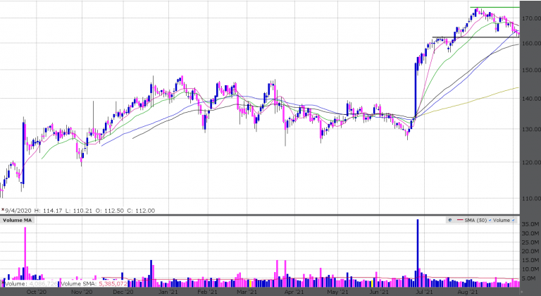Click the Apr '21 date axis label
Image resolution: width=541 pixels, height=296 pixels.
click(294, 291)
